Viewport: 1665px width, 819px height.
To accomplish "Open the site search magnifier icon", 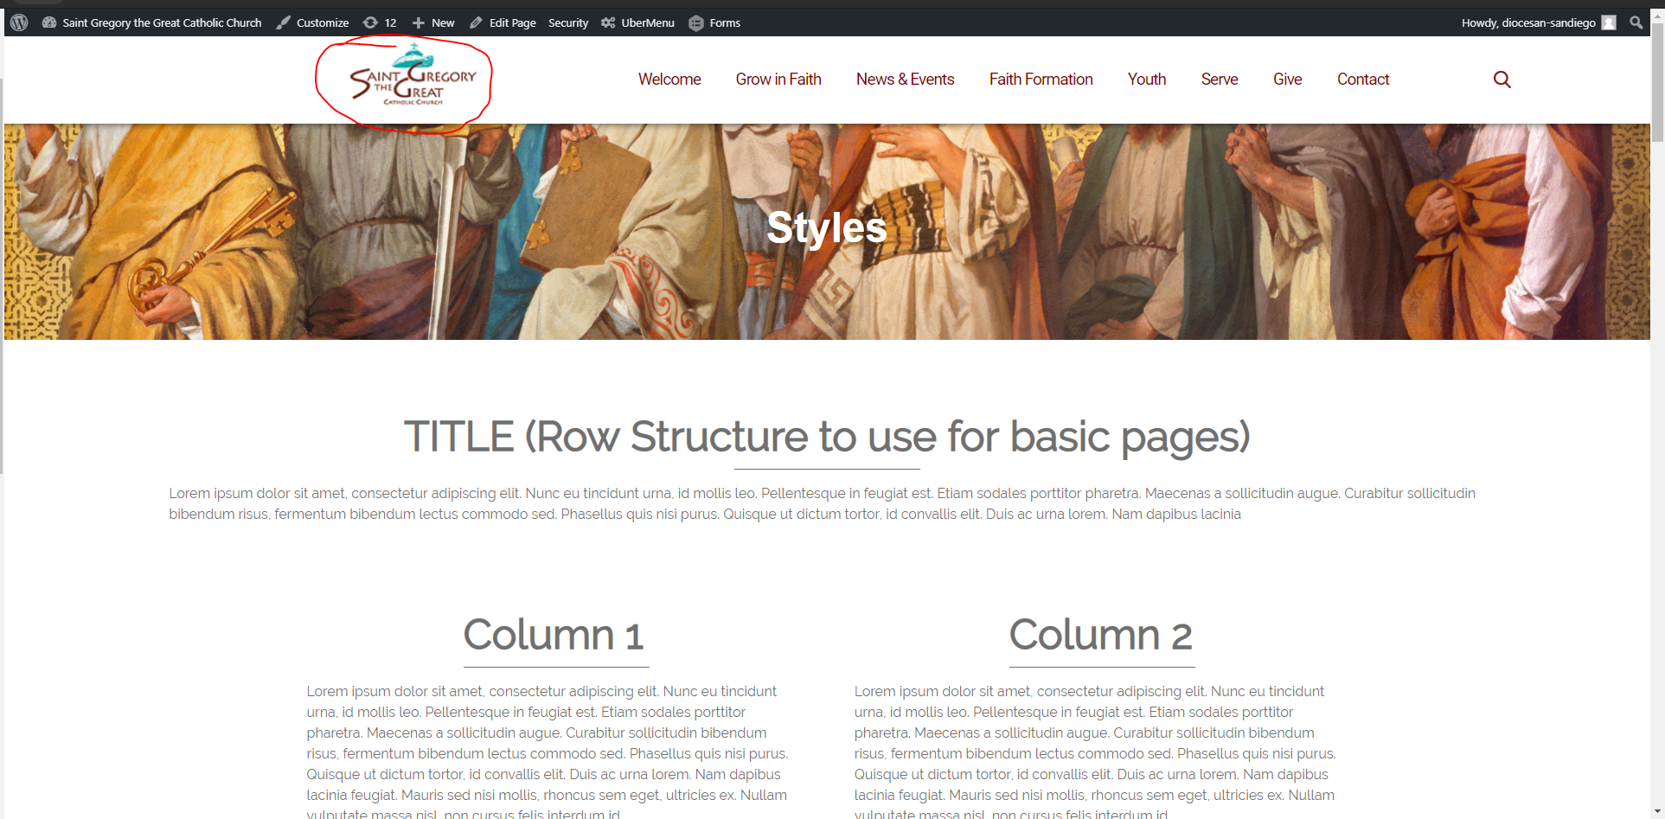I will [1502, 80].
